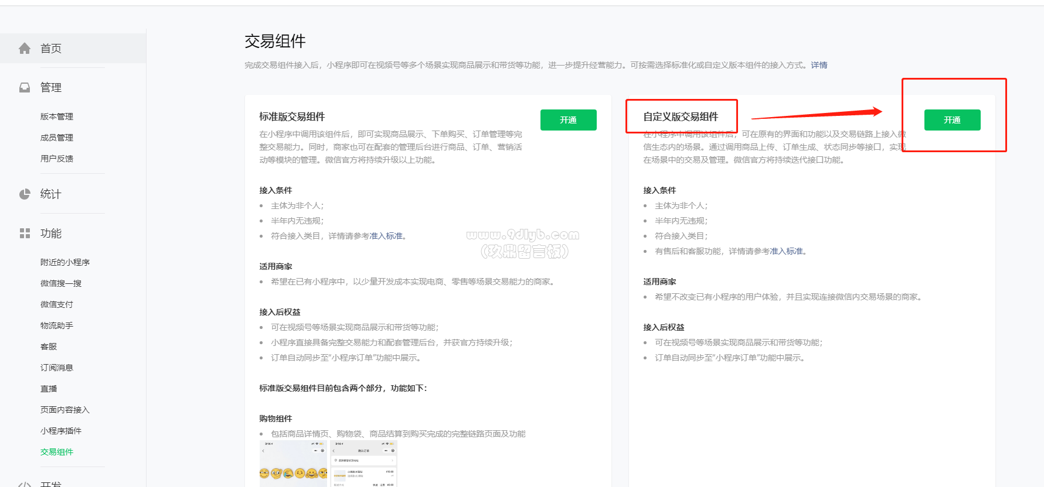Open 客服 feature page

click(49, 347)
